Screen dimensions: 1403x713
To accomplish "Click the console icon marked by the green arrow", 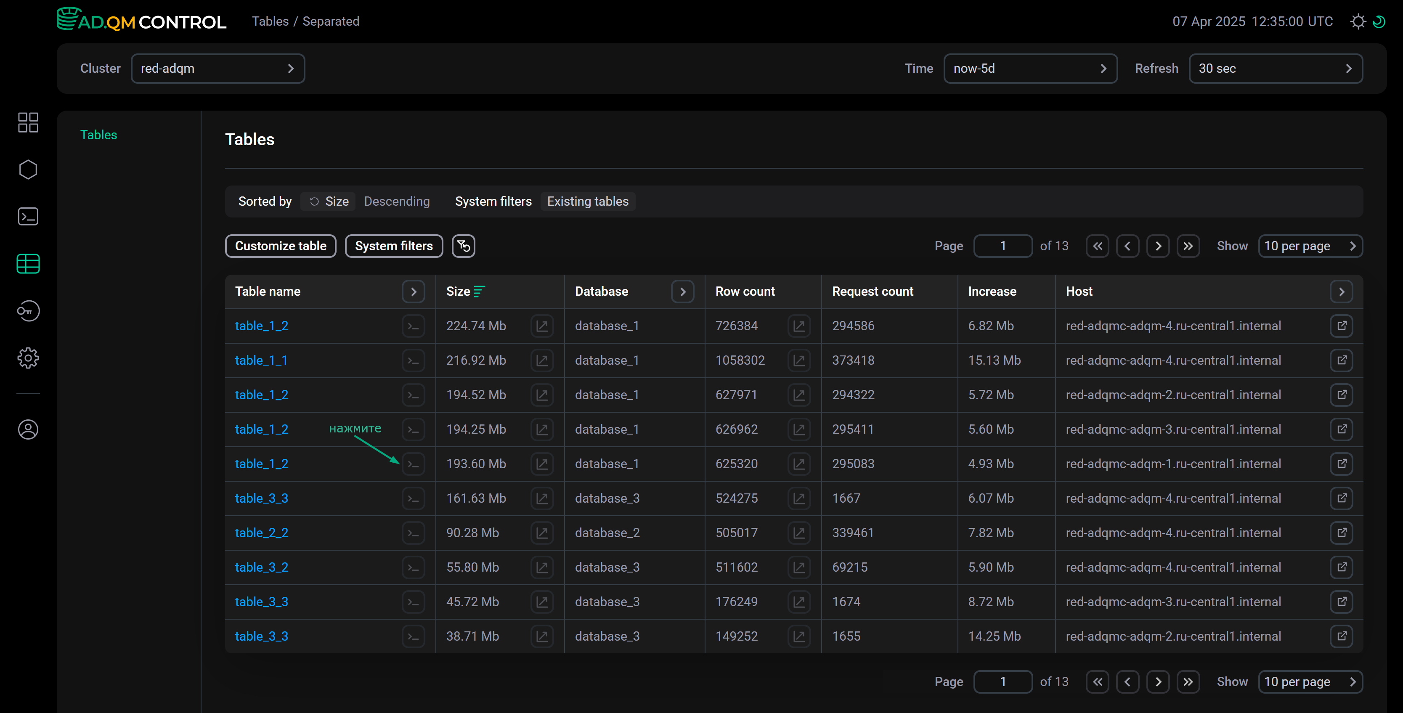I will click(x=414, y=464).
